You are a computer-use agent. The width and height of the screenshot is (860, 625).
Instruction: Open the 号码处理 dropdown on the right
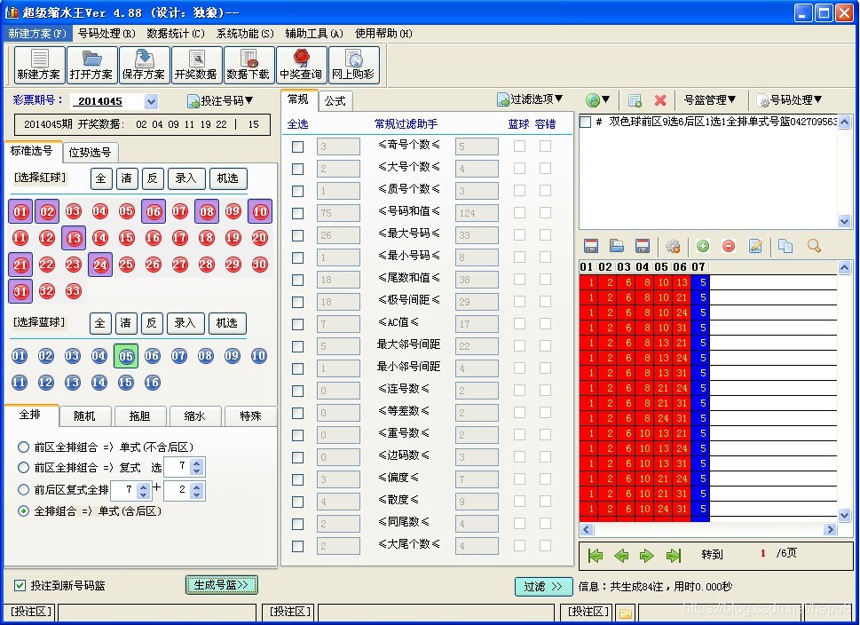coord(789,99)
